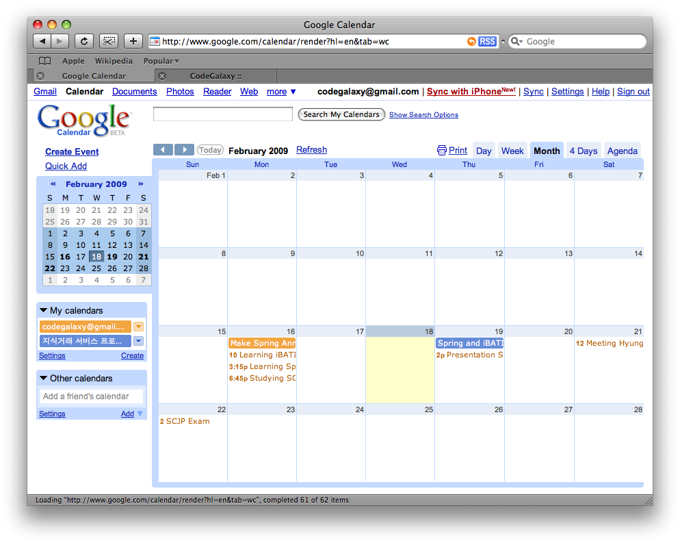Open the Gmail link
This screenshot has width=680, height=543.
point(45,92)
